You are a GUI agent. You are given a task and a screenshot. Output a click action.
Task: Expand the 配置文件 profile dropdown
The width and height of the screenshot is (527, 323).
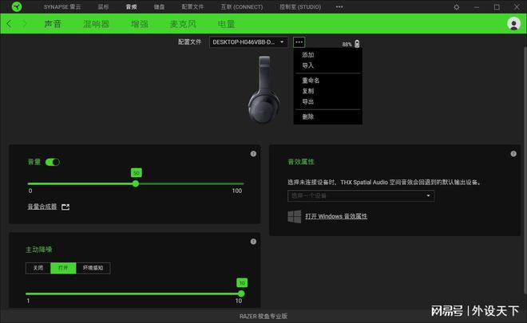248,42
